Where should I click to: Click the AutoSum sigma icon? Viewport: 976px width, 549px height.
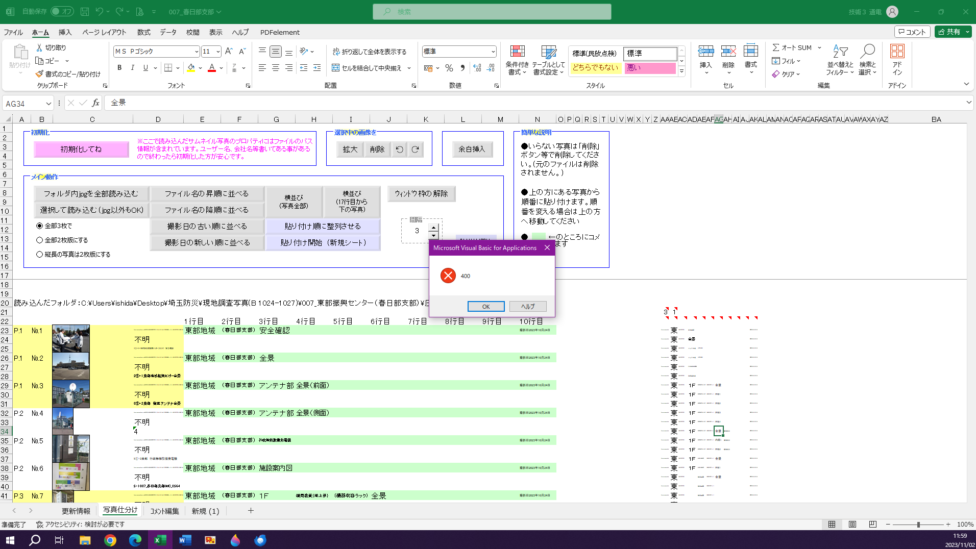tap(776, 47)
